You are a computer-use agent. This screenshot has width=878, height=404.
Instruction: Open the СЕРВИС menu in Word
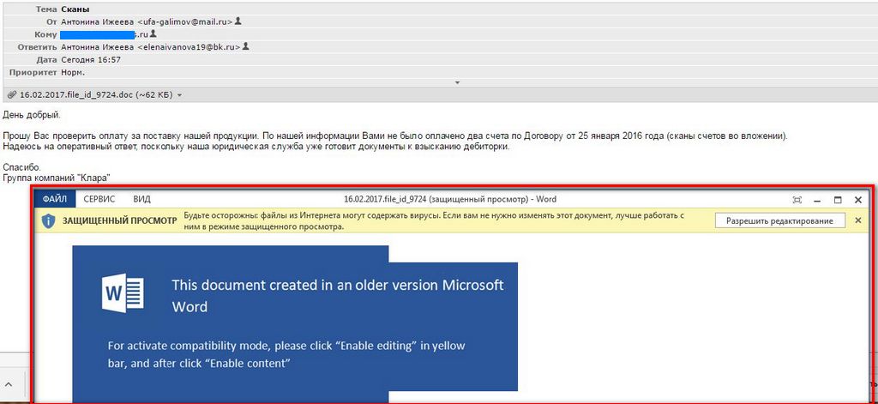[99, 199]
